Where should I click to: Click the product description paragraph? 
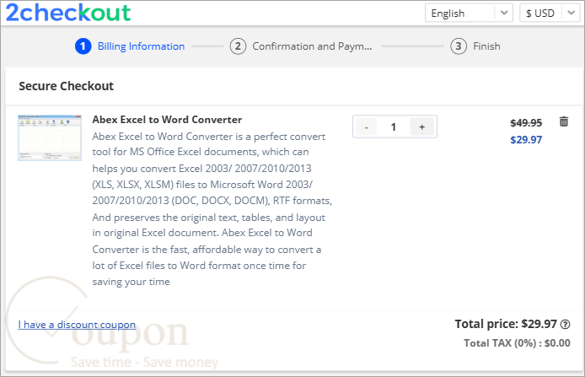coord(212,209)
